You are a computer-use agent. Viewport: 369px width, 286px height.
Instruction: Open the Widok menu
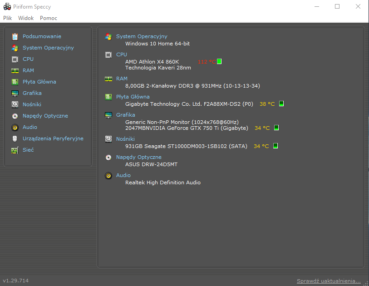pos(26,18)
